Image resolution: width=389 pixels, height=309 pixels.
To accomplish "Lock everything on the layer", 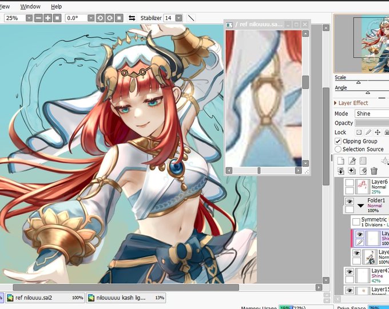I will pyautogui.click(x=386, y=133).
